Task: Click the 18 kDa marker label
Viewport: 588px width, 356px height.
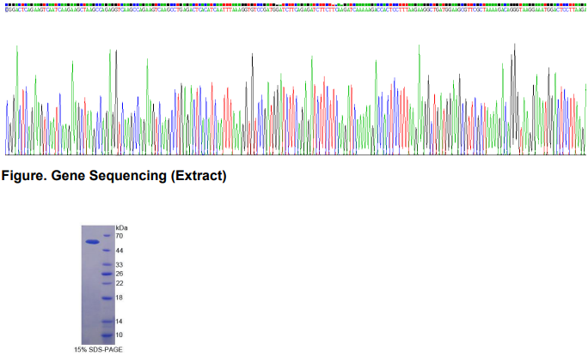Action: click(119, 298)
